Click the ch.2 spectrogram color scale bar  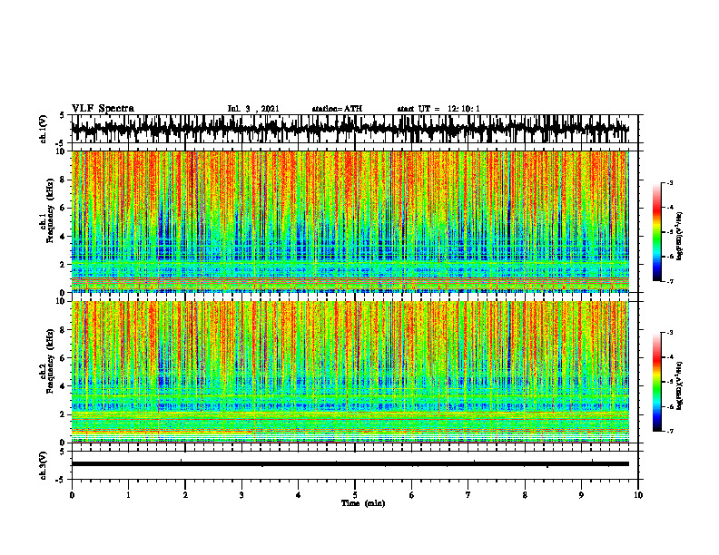(x=656, y=382)
